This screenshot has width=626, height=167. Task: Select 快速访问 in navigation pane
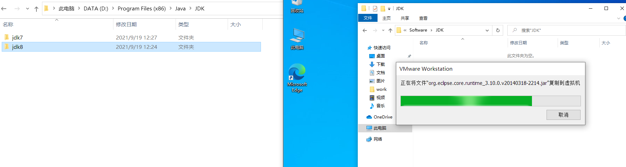[x=382, y=48]
